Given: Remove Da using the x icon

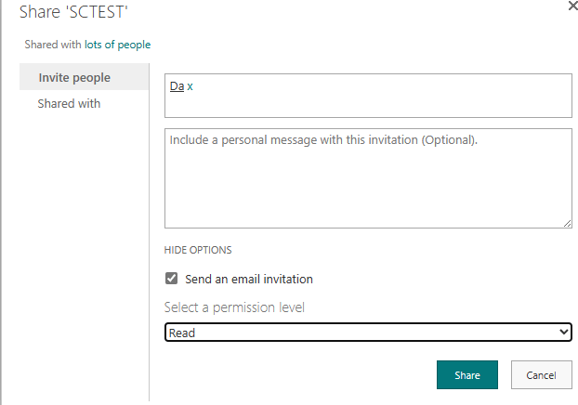Looking at the screenshot, I should 190,86.
